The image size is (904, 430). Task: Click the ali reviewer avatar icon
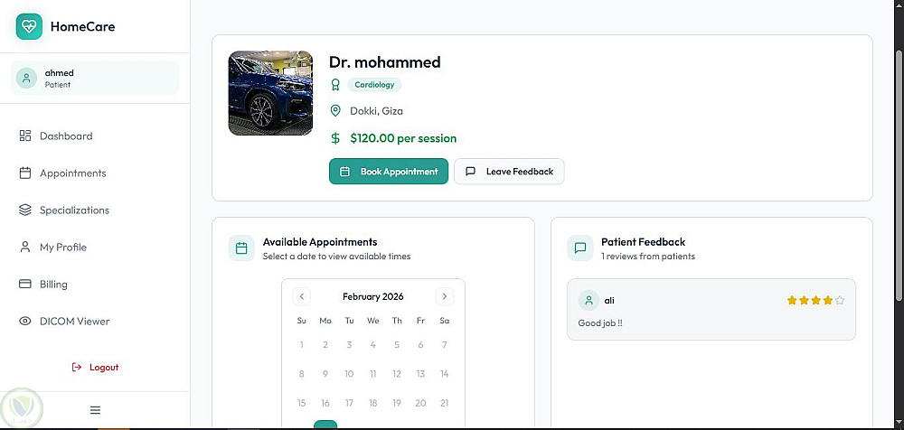click(x=589, y=301)
